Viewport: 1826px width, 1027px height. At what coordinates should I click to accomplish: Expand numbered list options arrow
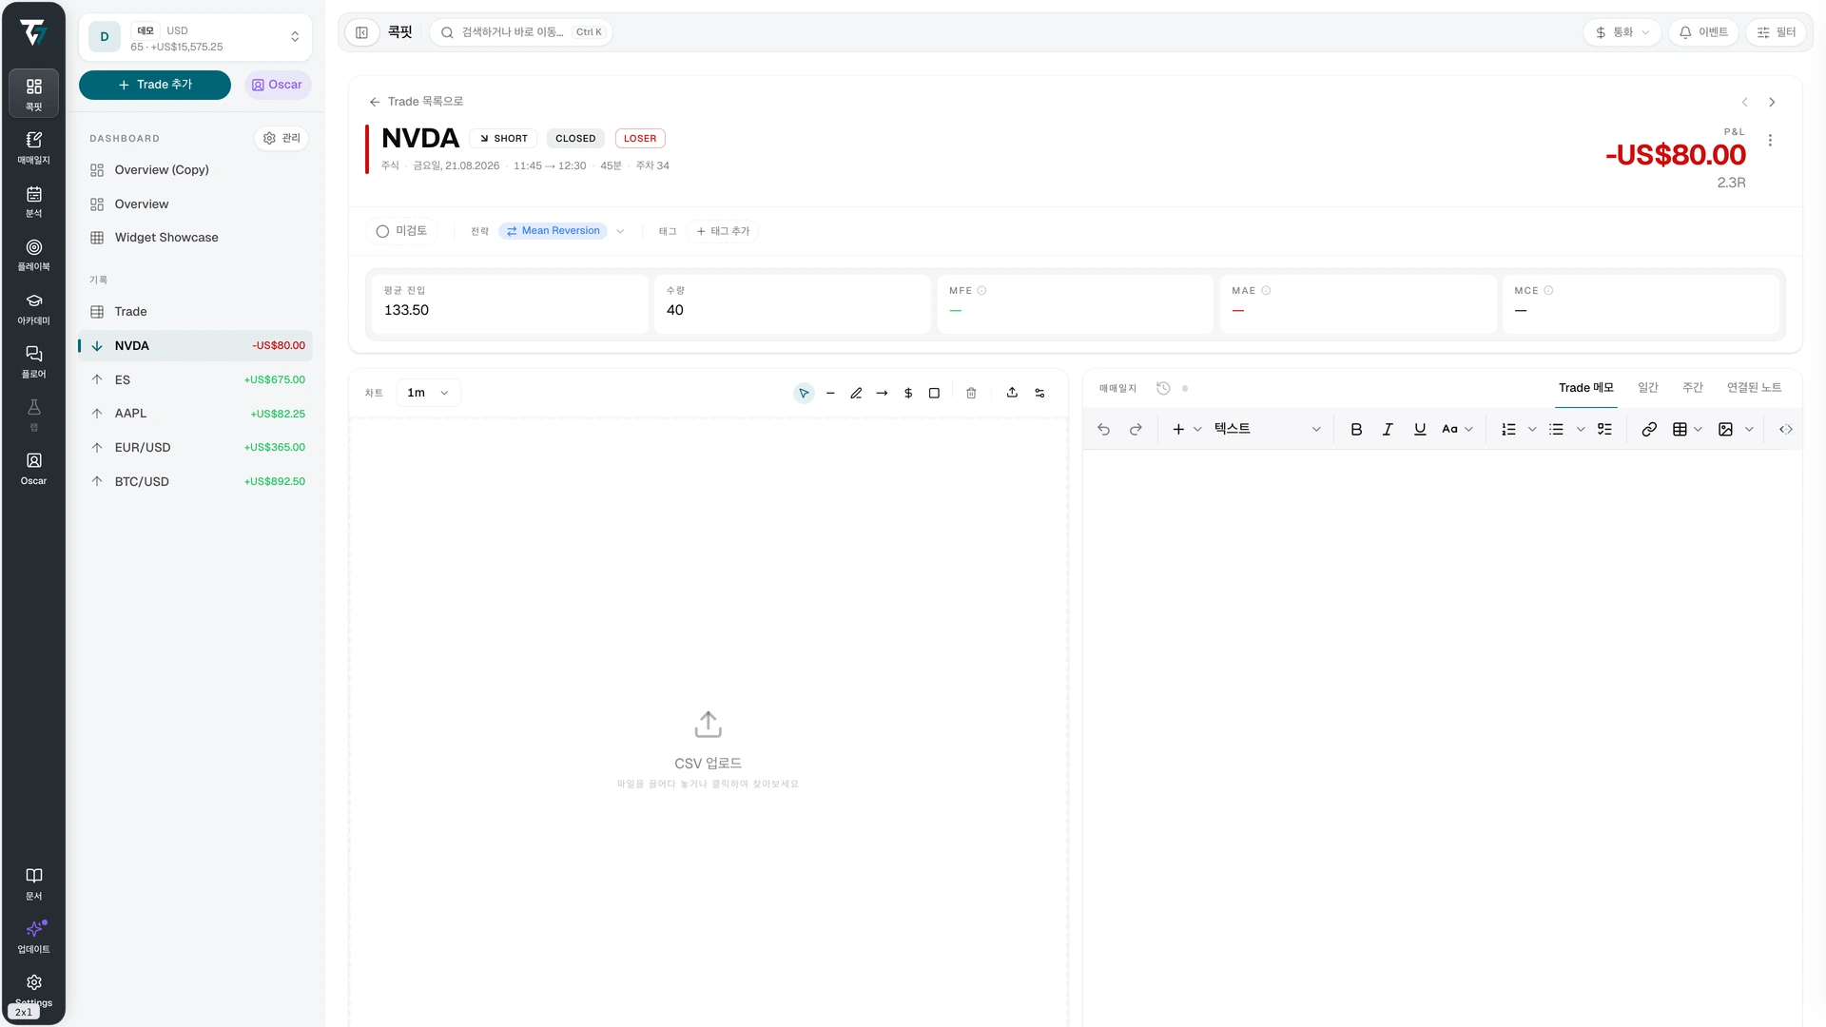pyautogui.click(x=1532, y=430)
